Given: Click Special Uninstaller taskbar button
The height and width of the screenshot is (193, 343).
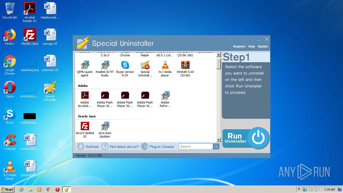Looking at the screenshot, I should (66, 190).
